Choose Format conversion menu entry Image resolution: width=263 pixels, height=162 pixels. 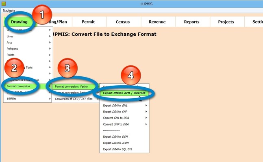(x=27, y=86)
